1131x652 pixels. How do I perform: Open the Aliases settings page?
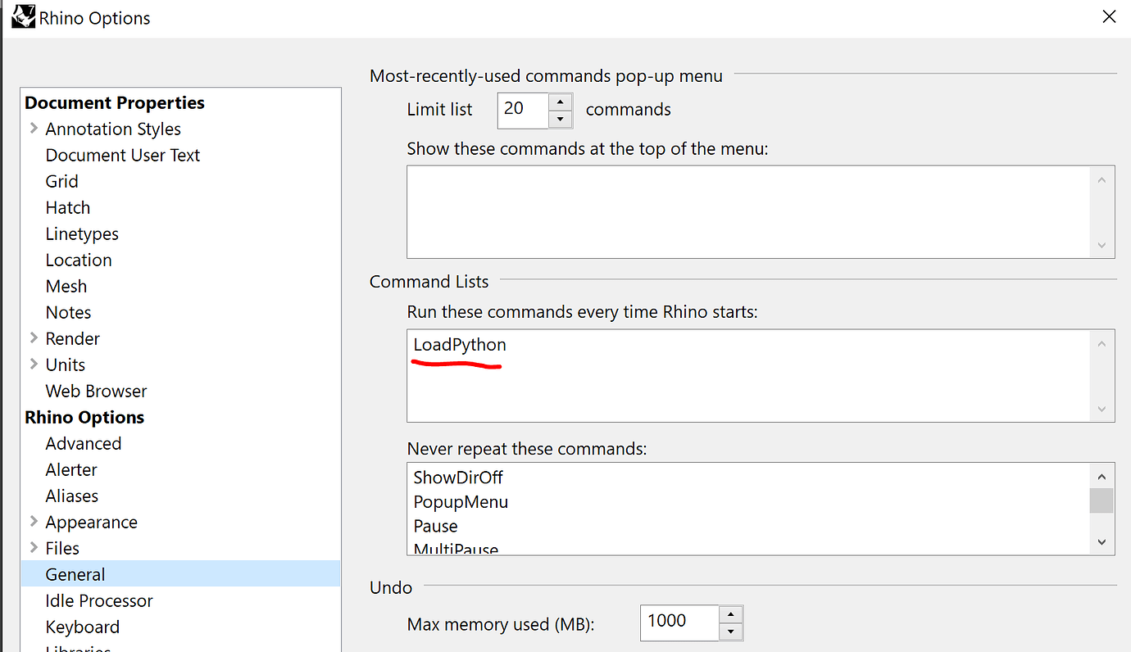click(x=71, y=496)
